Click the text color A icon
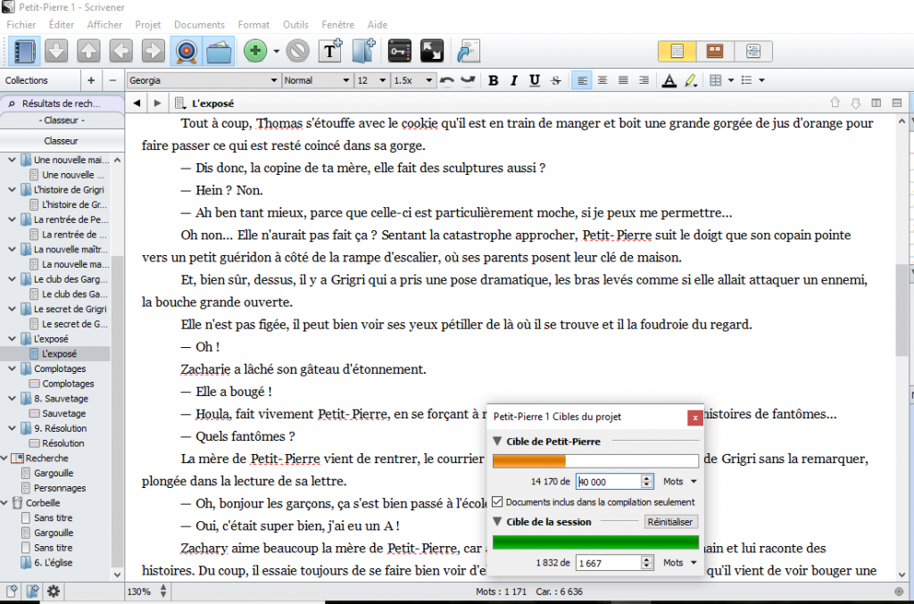Screen dimensions: 914x604 [669, 80]
